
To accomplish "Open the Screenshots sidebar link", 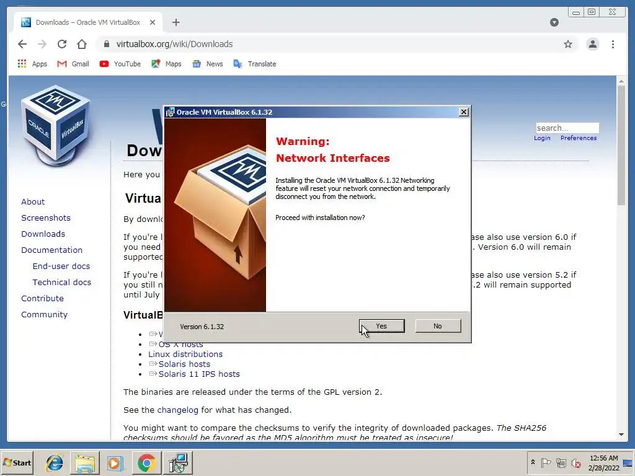I will (46, 218).
